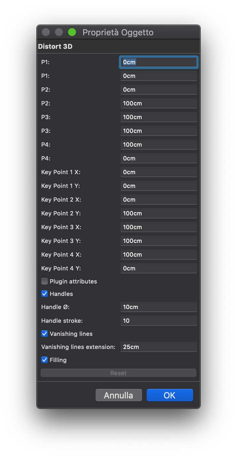The image size is (237, 457).
Task: Click the Vanishing lines extension field
Action: click(158, 347)
